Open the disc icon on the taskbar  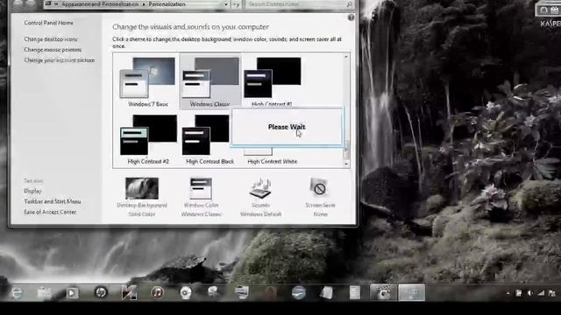pos(185,293)
